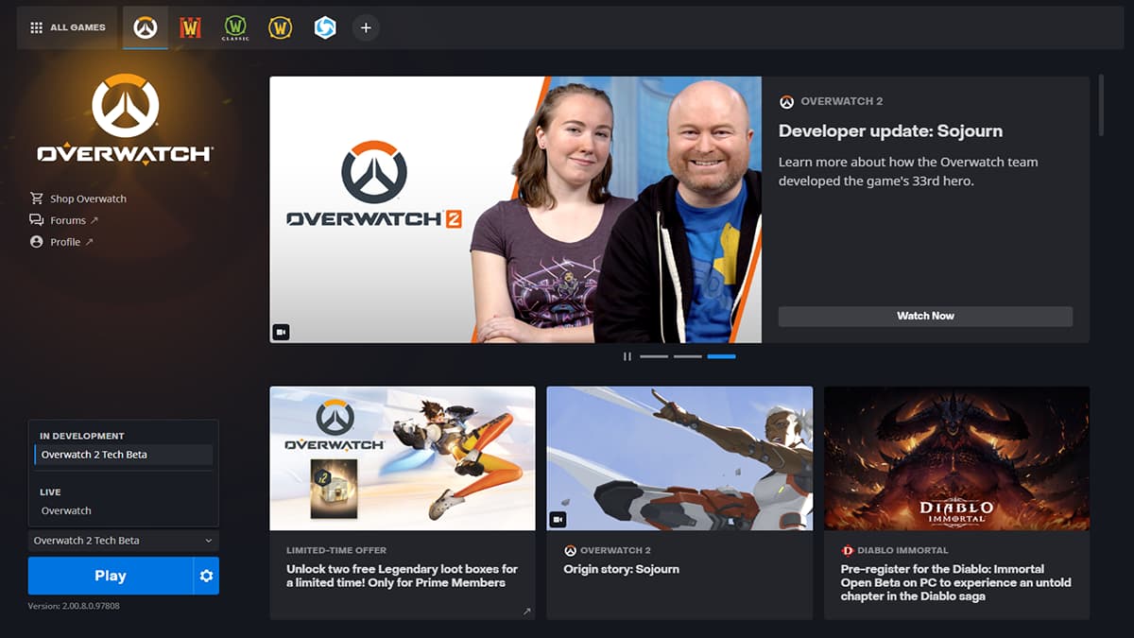The image size is (1134, 638).
Task: Open the Overwatch 2 Tech Beta version dropdown
Action: pos(123,540)
